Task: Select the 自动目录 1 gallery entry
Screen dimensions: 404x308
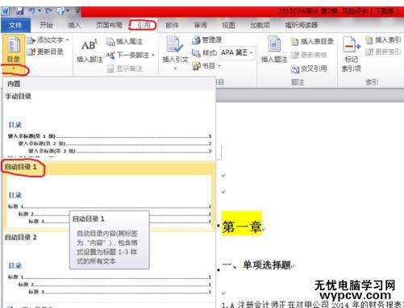Action: (109, 196)
